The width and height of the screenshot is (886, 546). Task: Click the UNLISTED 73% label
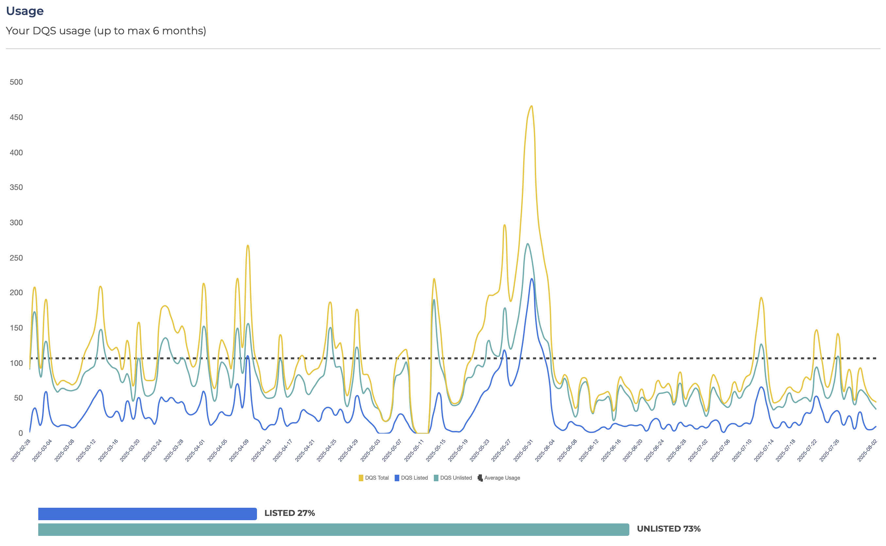669,529
